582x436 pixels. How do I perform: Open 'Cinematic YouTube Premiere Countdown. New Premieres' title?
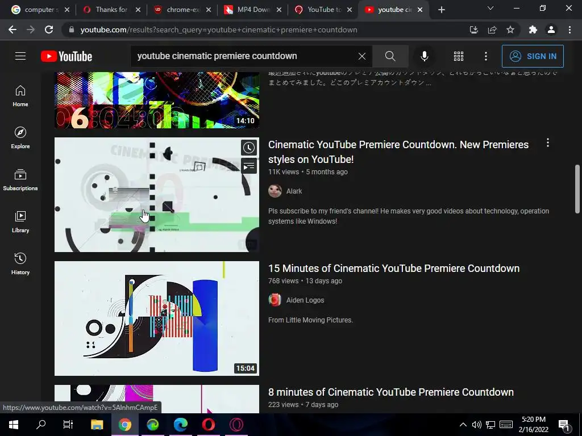point(398,152)
